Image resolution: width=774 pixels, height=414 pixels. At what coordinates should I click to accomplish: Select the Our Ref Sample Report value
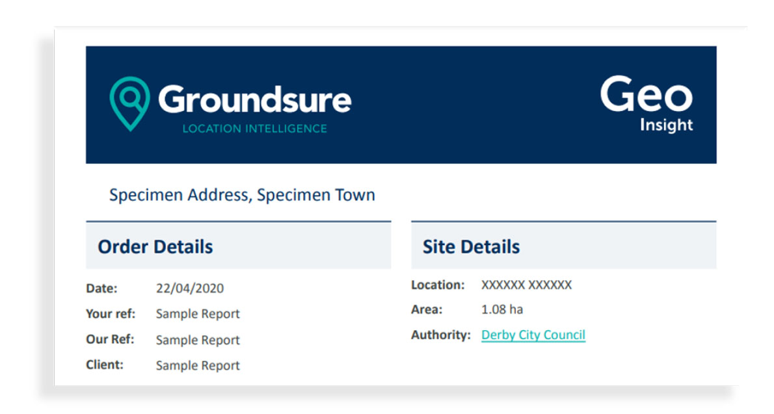[x=198, y=340]
